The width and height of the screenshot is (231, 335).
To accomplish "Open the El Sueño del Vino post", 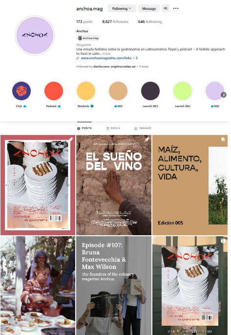I will (114, 185).
